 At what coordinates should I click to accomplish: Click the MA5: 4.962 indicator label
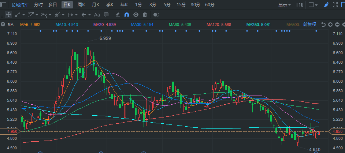30,25
